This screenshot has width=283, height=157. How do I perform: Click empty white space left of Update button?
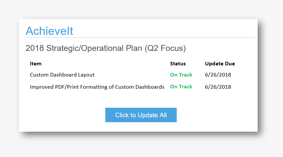(63, 115)
